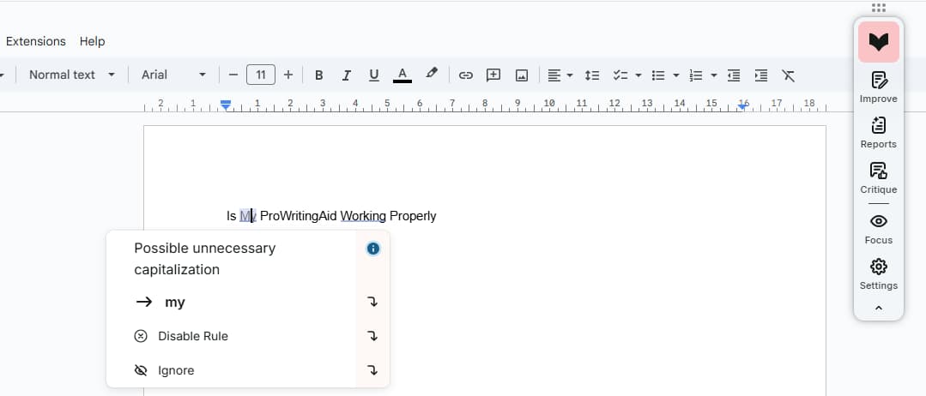This screenshot has height=396, width=926.
Task: Click the info icon in suggestion popup
Action: pyautogui.click(x=372, y=249)
